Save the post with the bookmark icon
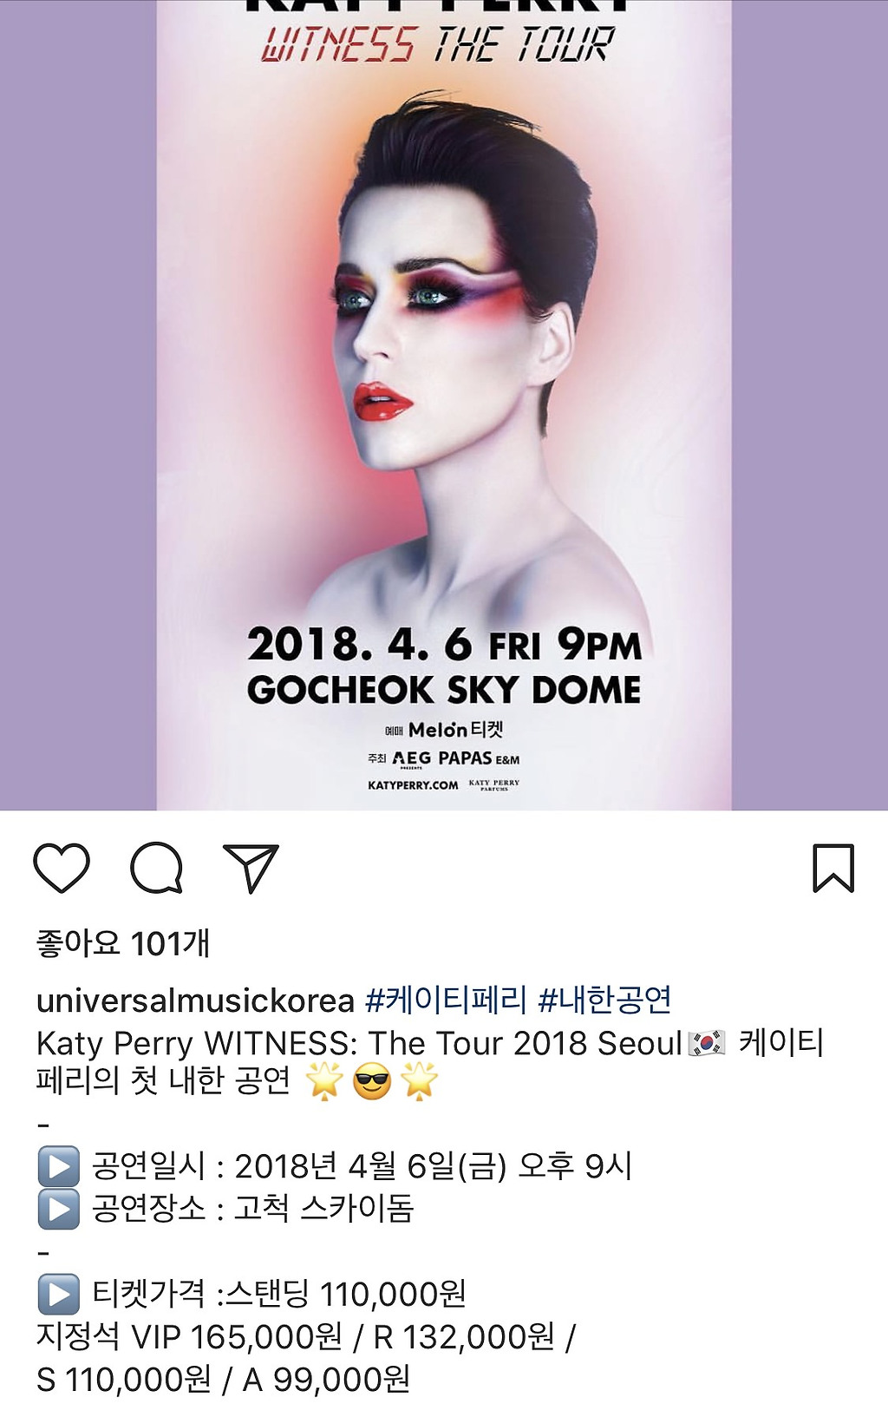This screenshot has height=1417, width=888. pos(833,867)
